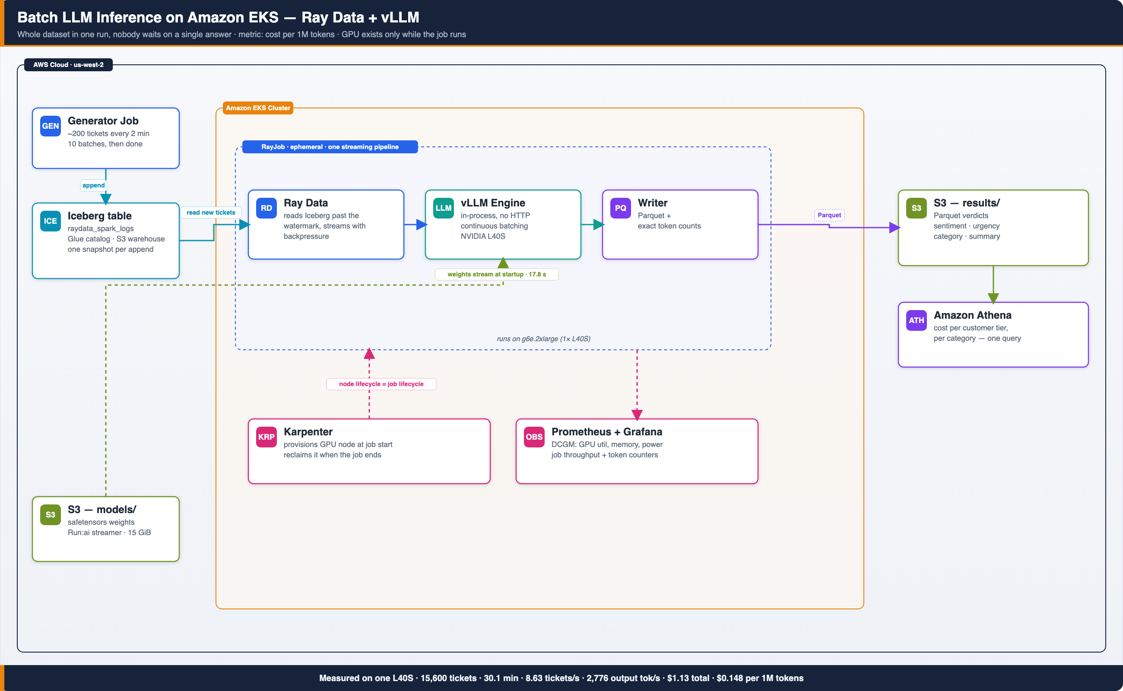Click 'exact token counts' in Writer box
Image resolution: width=1123 pixels, height=691 pixels.
(669, 226)
